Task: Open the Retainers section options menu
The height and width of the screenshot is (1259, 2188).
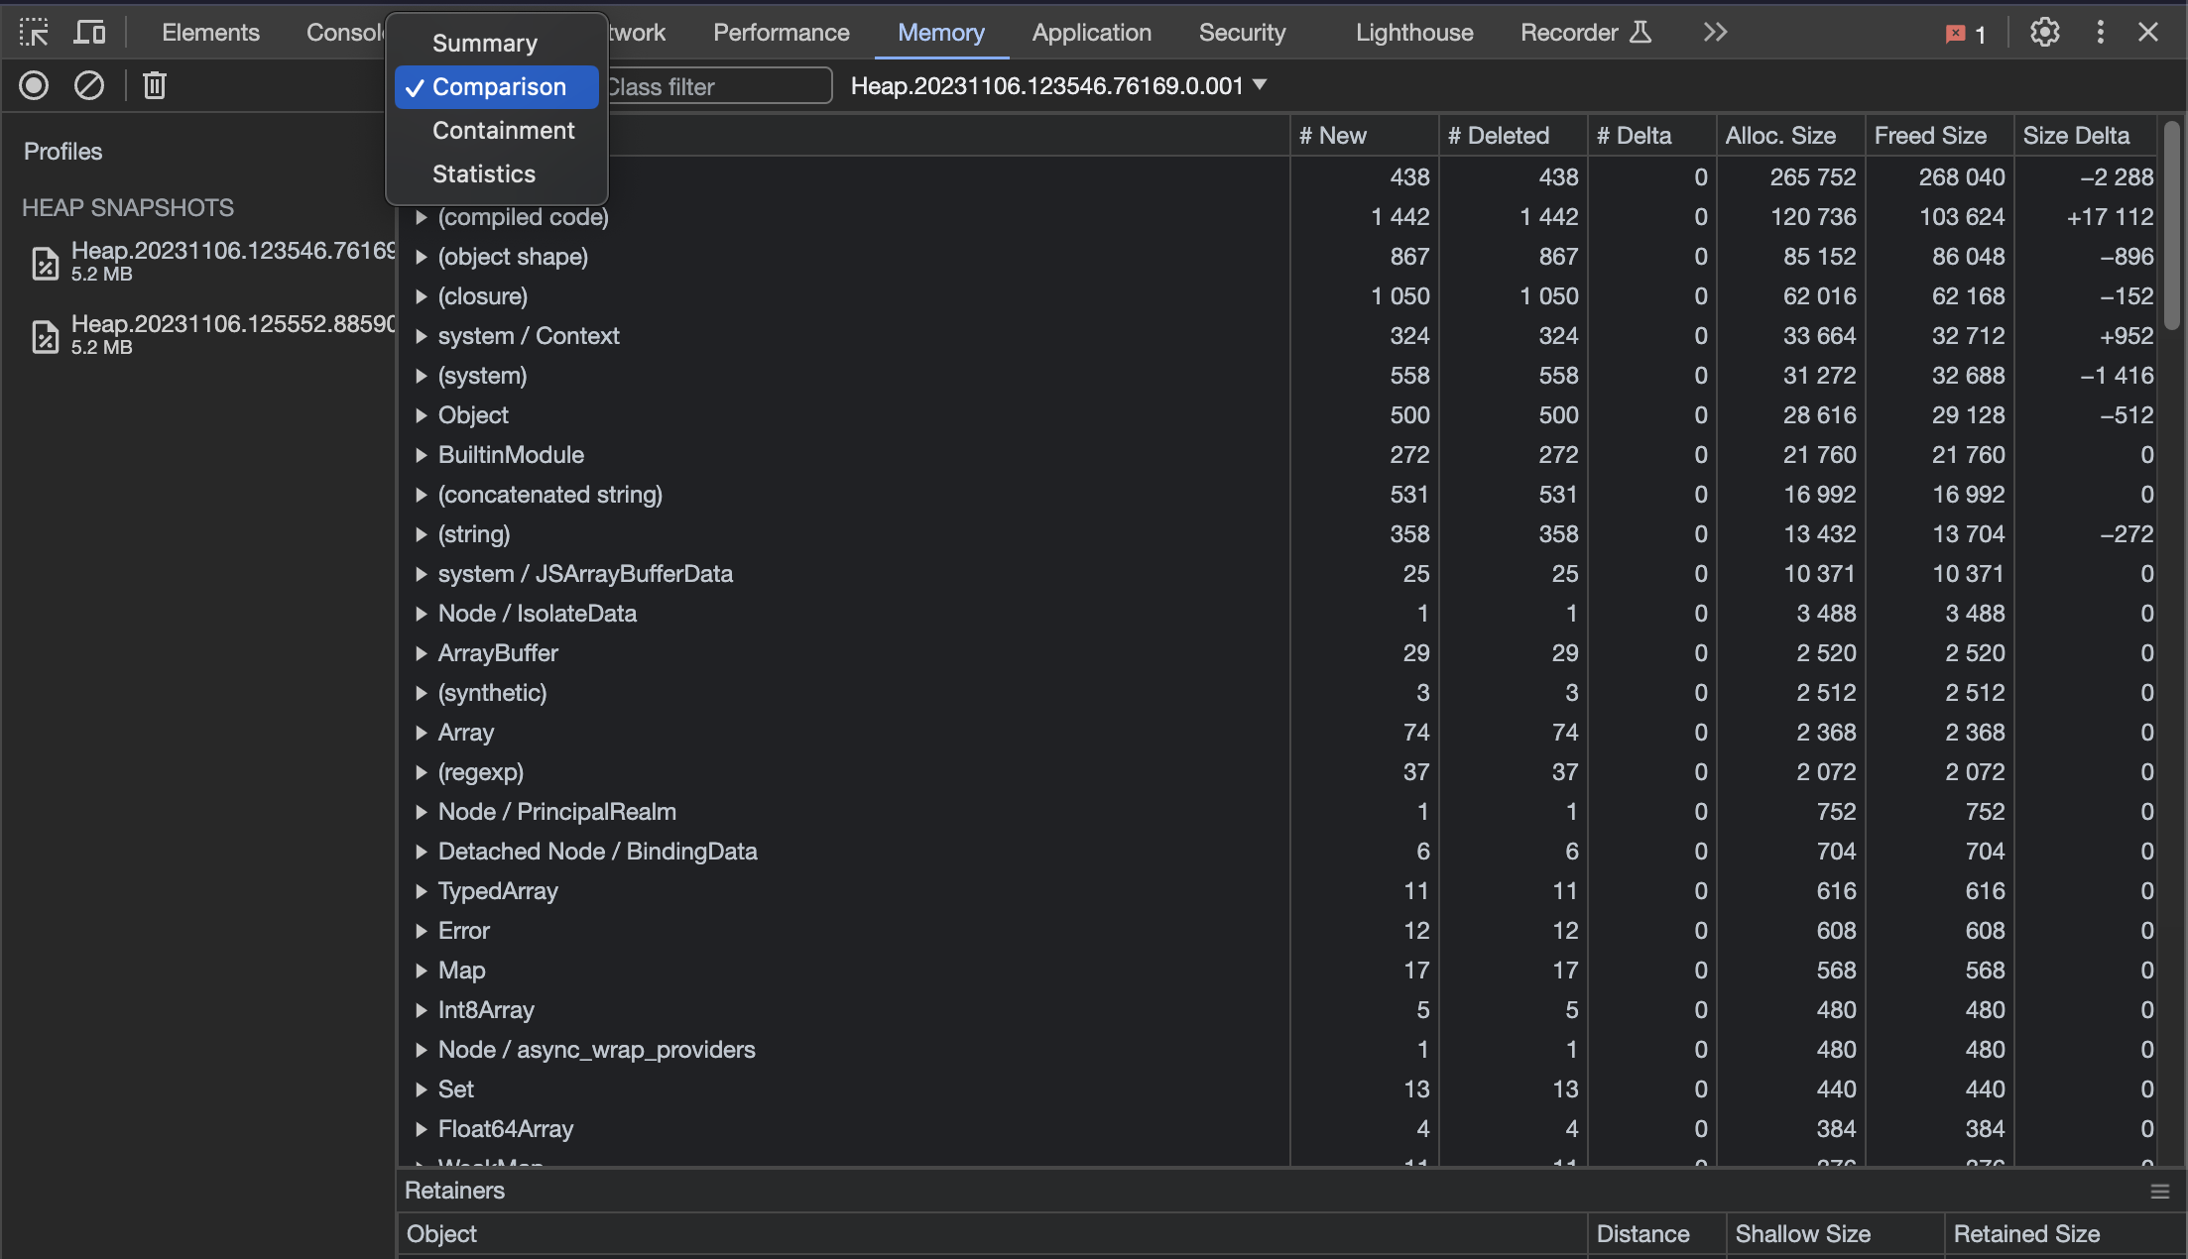Action: (2159, 1191)
